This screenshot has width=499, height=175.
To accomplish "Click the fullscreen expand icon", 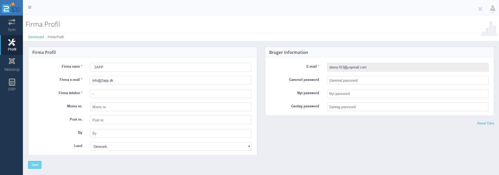I will [x=480, y=9].
